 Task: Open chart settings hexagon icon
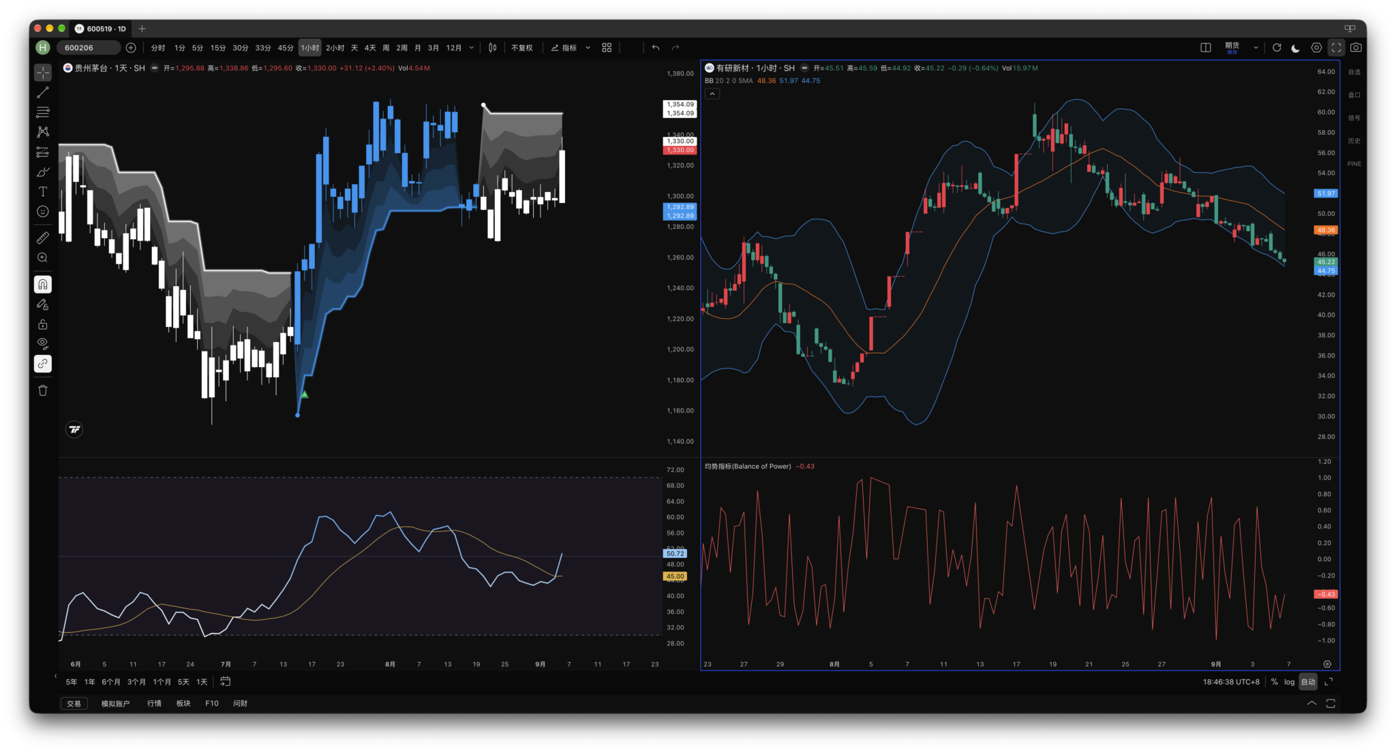(x=1316, y=48)
